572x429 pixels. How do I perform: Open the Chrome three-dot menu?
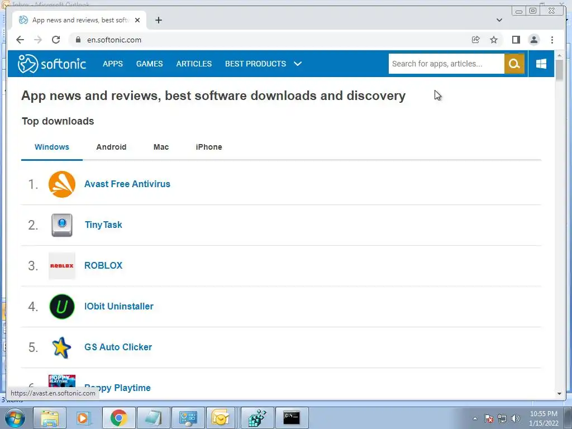click(552, 40)
